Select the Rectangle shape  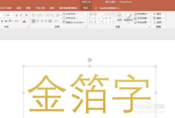coord(106,14)
